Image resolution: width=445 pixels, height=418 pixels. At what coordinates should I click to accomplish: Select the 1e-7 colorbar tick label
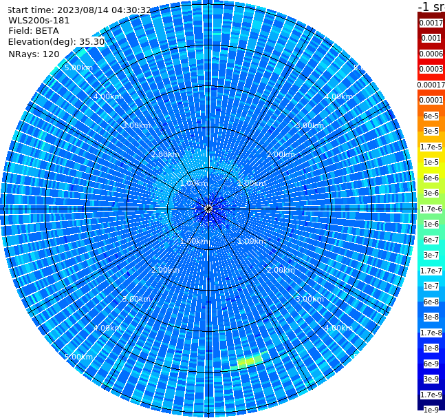coord(431,286)
